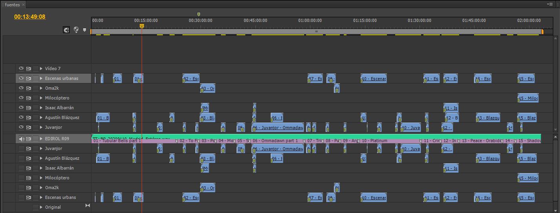Select the sequence marker above the ruler
Screen dimensions: 560x213
point(199,14)
